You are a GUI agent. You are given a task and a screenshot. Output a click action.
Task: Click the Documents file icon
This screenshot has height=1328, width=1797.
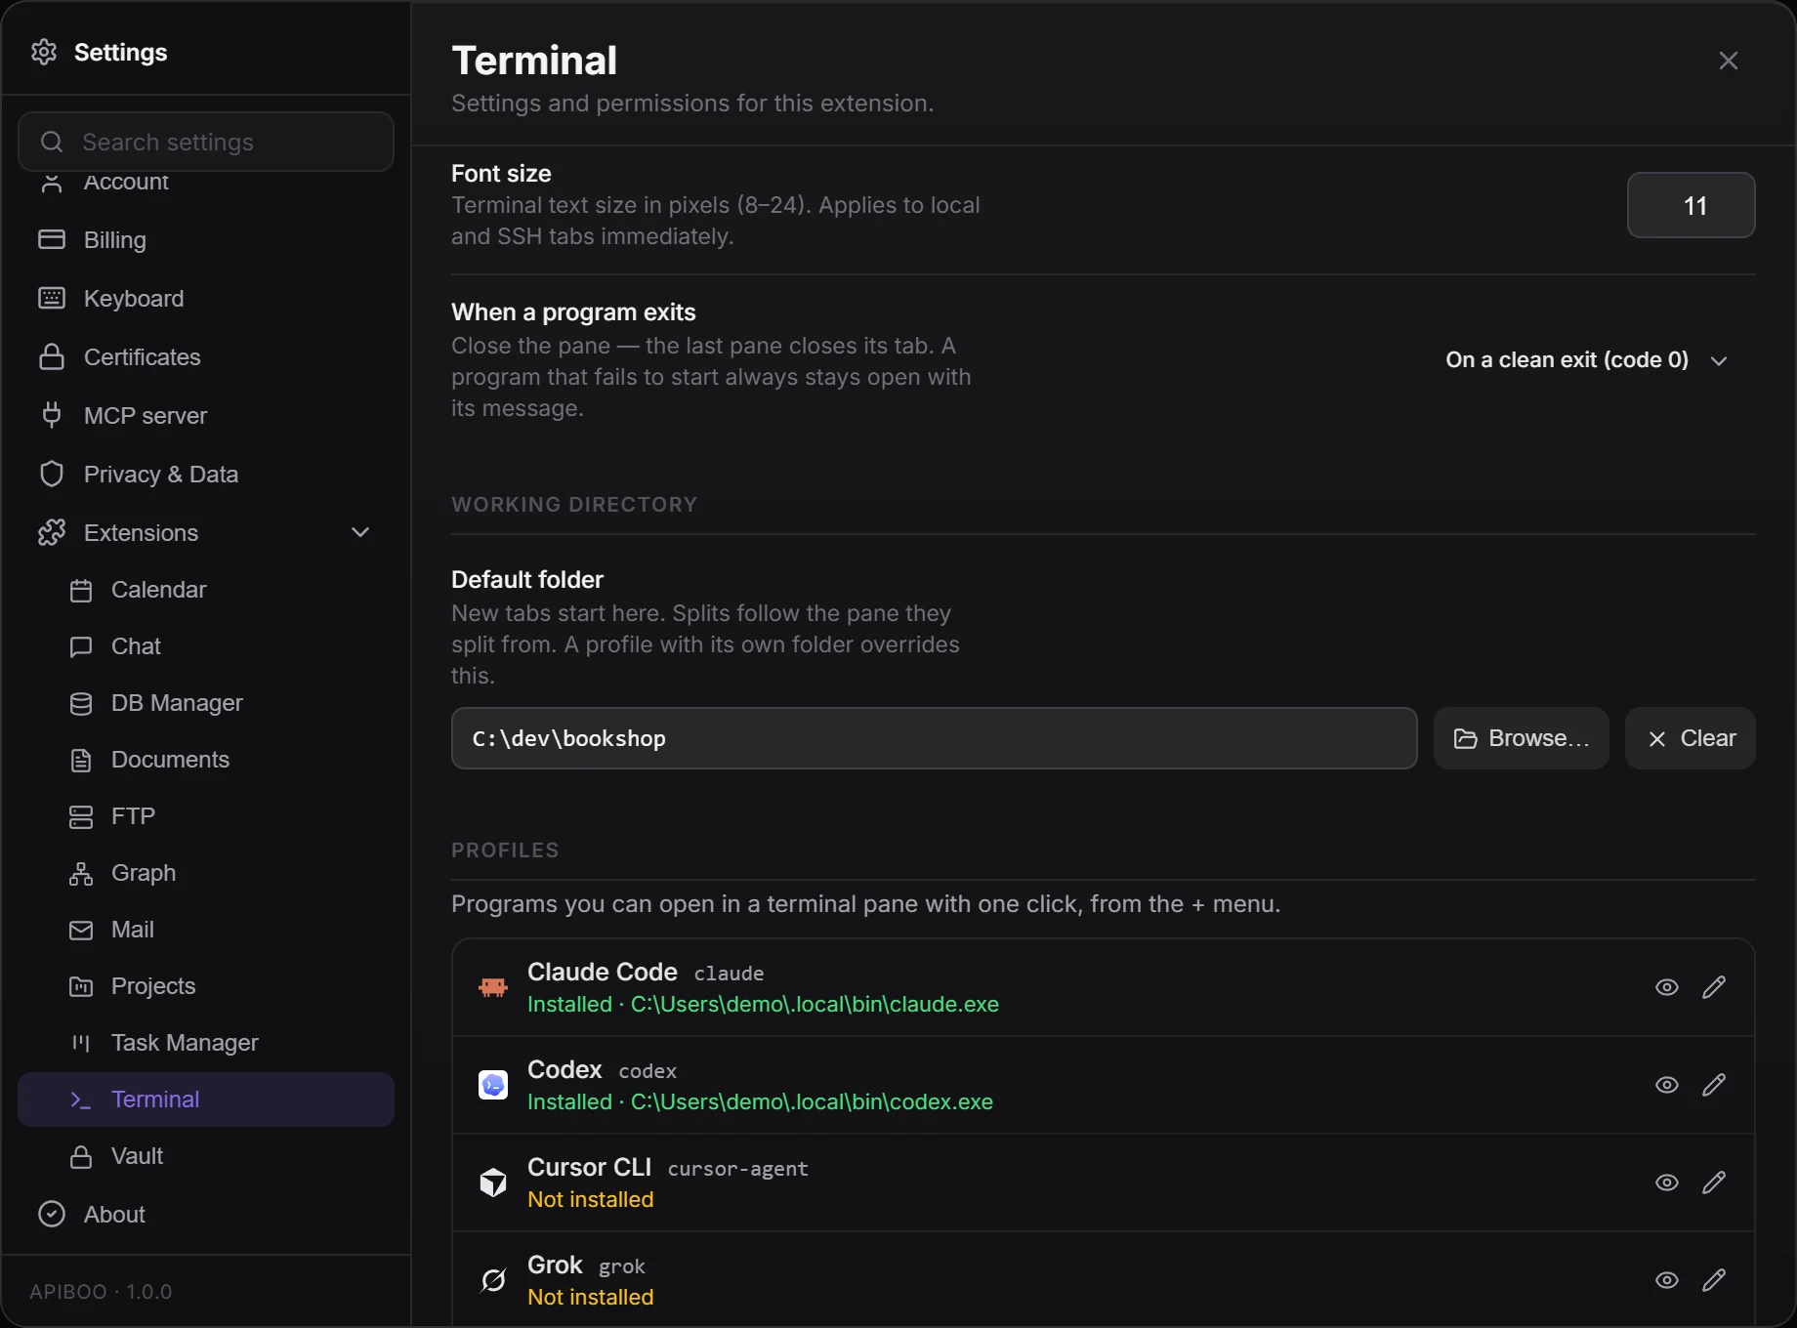81,760
